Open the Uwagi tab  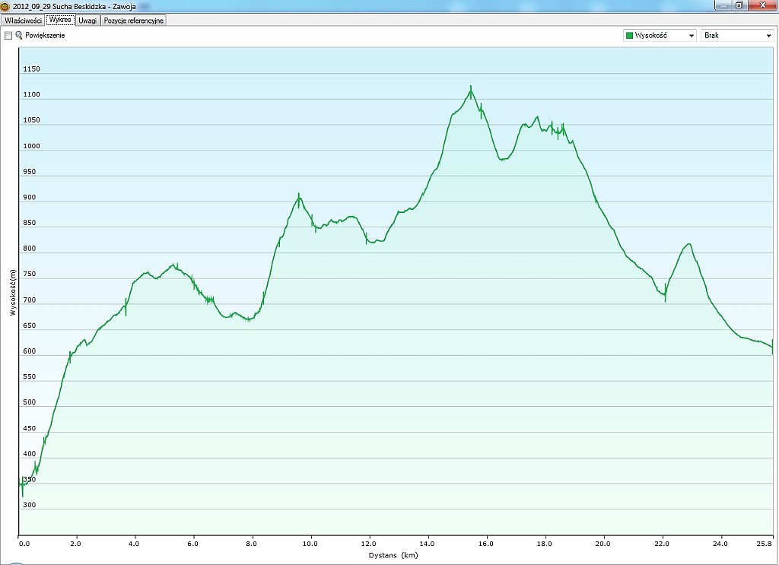88,21
